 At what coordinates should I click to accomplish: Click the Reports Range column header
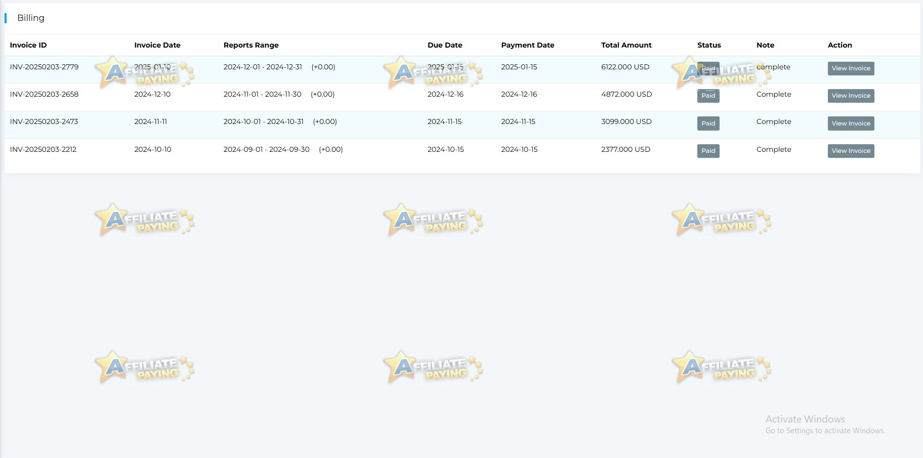(x=251, y=45)
